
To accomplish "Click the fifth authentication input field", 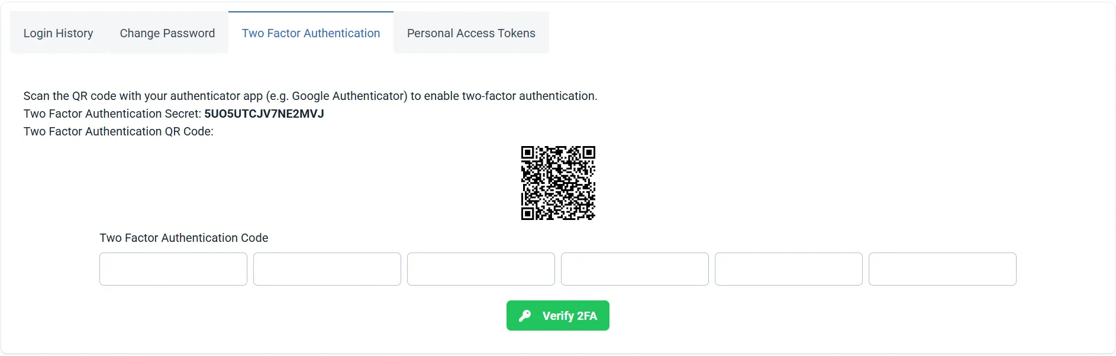I will click(788, 269).
